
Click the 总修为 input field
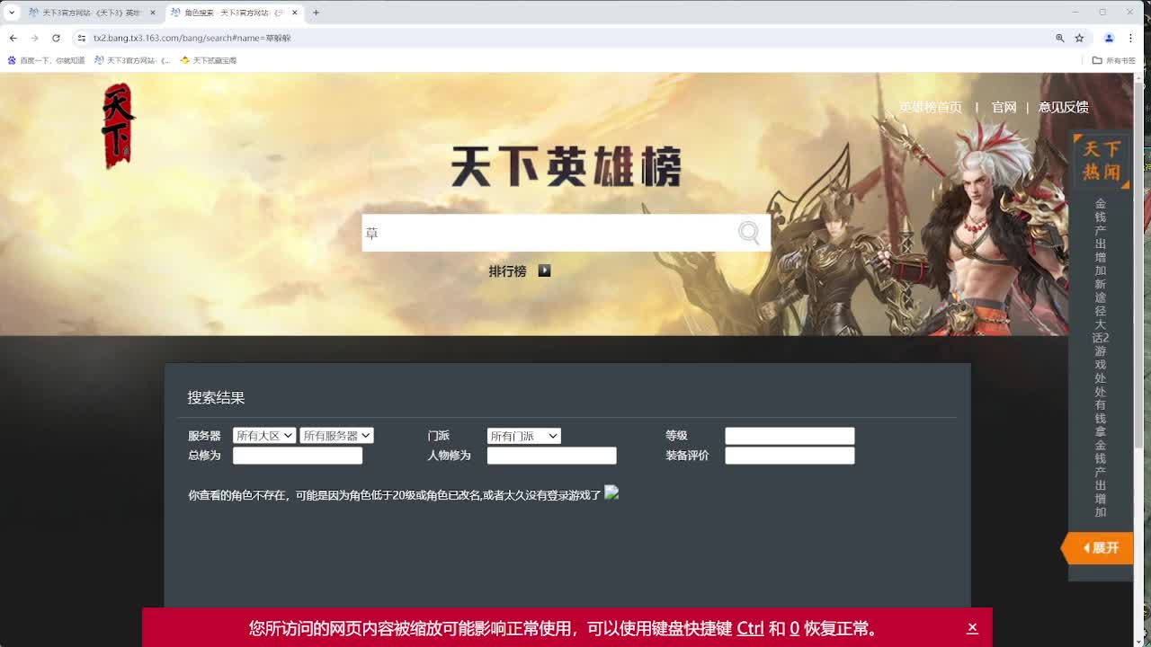point(298,456)
